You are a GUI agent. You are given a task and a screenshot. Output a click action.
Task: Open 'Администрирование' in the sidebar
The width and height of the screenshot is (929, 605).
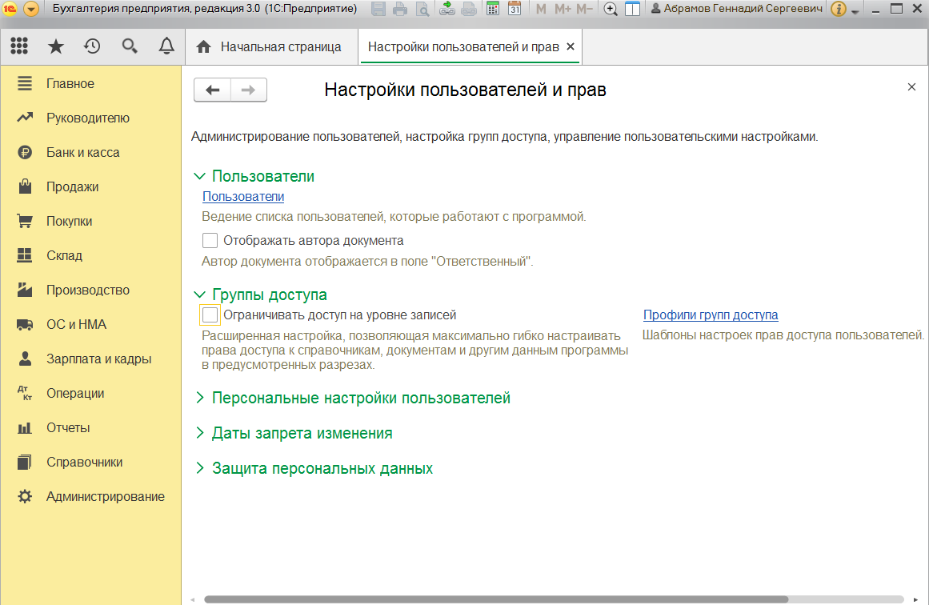pyautogui.click(x=105, y=496)
